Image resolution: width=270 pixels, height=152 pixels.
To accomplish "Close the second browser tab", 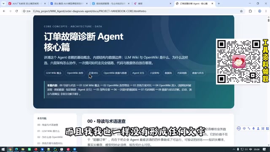I will point(87,3).
